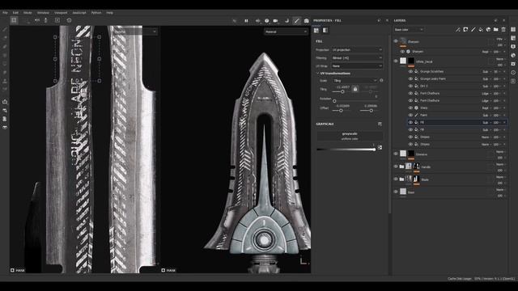The height and width of the screenshot is (291, 518).
Task: Click the highlighted square icon in top-left toolbar
Action: point(14,20)
